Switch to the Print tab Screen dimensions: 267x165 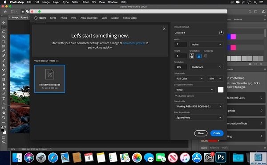[x=73, y=18]
